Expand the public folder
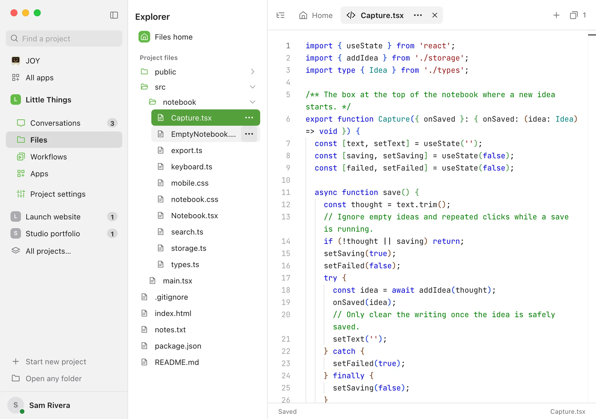This screenshot has width=596, height=419. 253,72
